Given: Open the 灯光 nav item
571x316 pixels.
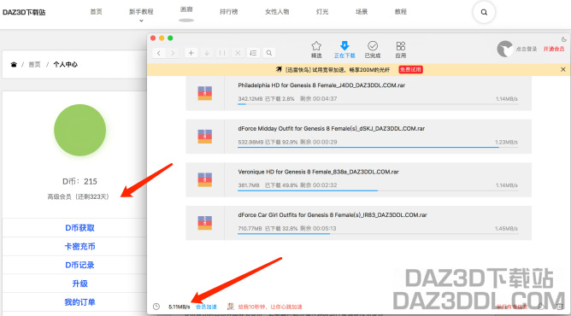Looking at the screenshot, I should 322,12.
